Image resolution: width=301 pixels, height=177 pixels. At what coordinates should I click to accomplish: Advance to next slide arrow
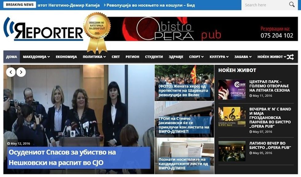click(21, 72)
